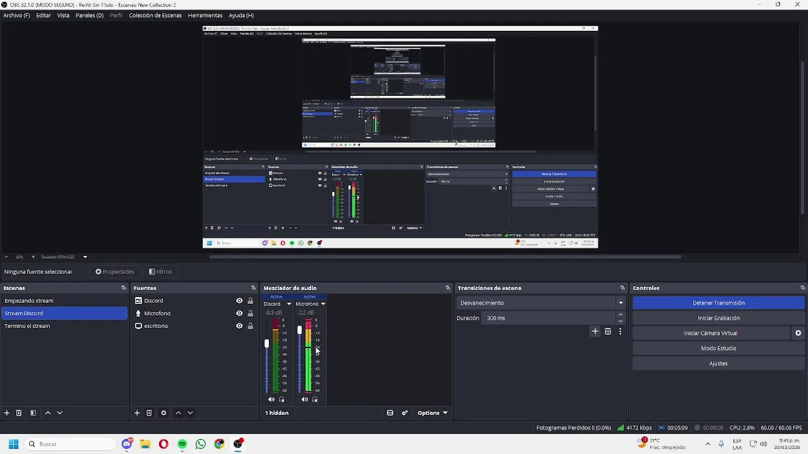808x454 pixels.
Task: Toggle monitoring headphone icon under the Microfono channel
Action: (x=315, y=399)
